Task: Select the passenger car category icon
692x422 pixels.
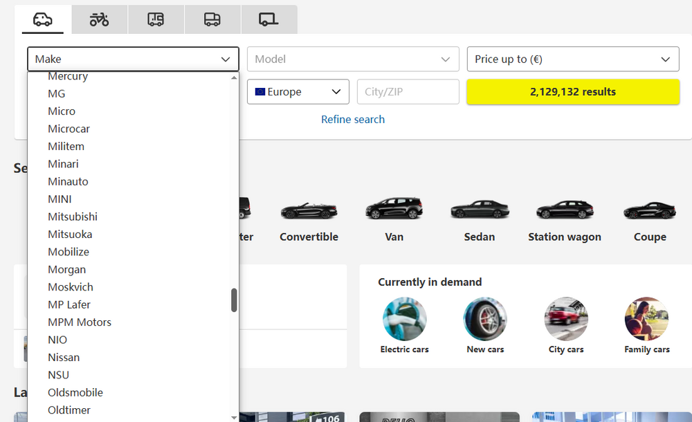Action: 42,19
